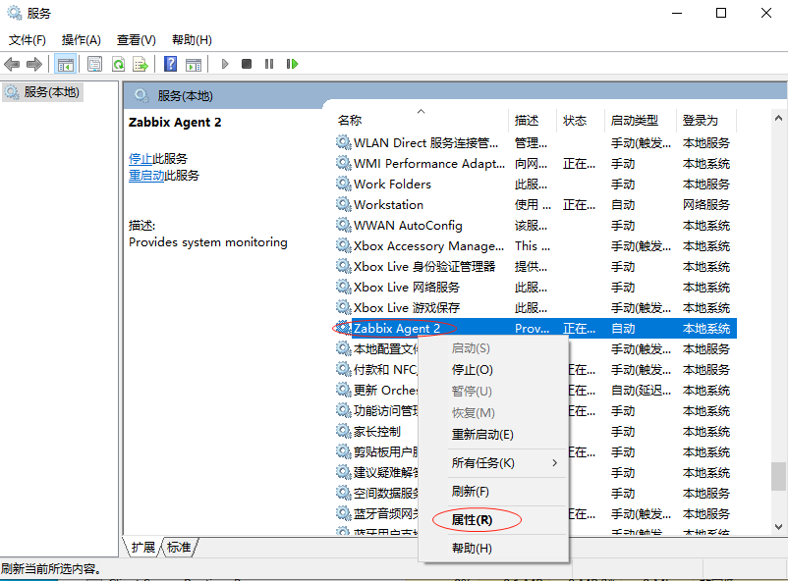Click the Back arrow in the toolbar
The image size is (788, 581).
[12, 64]
